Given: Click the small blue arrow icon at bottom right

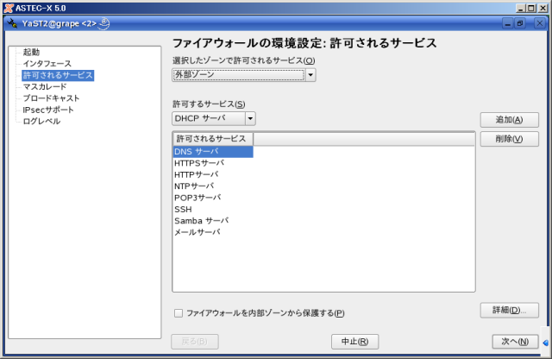Looking at the screenshot, I should [545, 343].
